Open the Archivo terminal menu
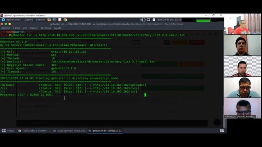The height and width of the screenshot is (147, 262). coord(6,28)
